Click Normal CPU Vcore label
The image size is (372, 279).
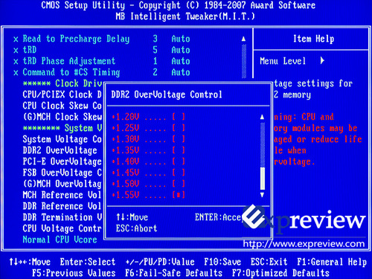[60, 240]
